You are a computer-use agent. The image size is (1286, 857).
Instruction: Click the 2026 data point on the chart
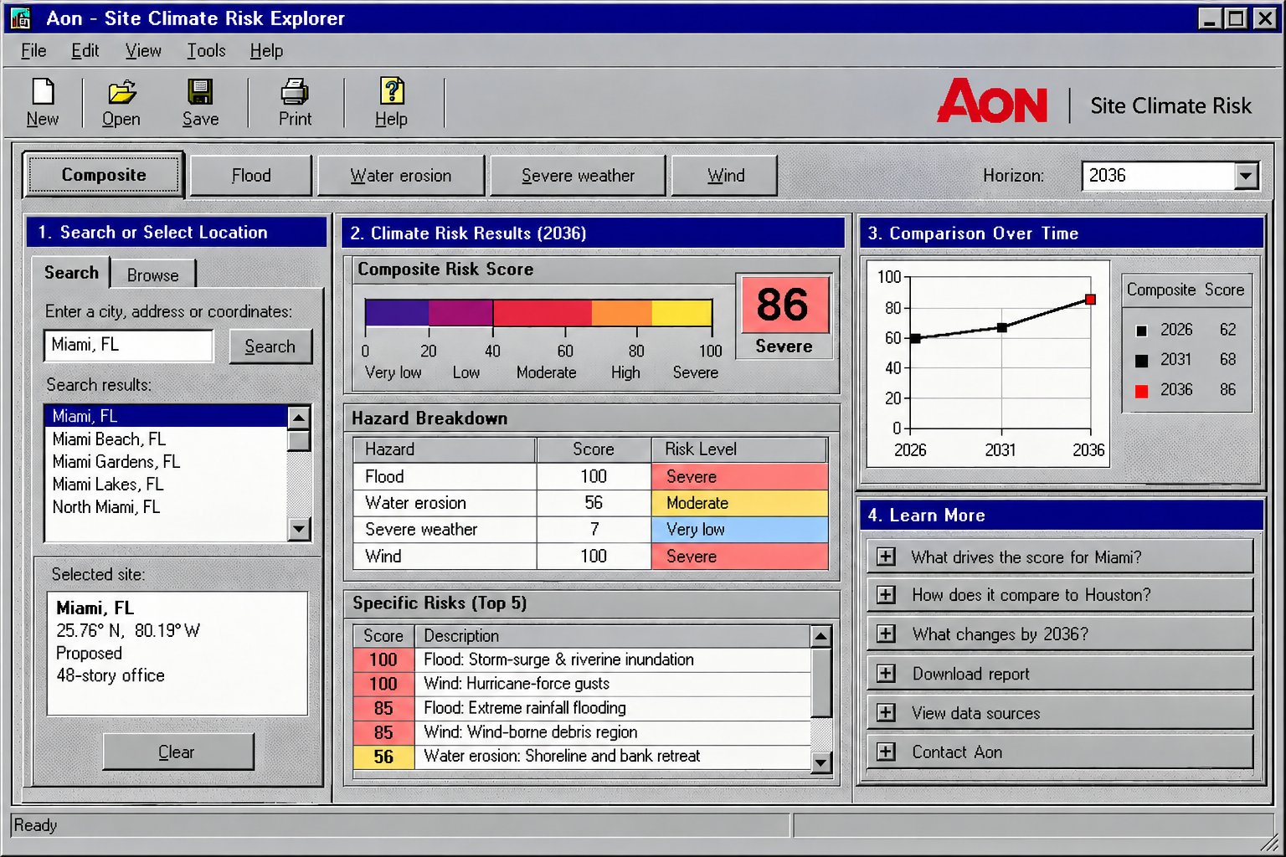915,338
